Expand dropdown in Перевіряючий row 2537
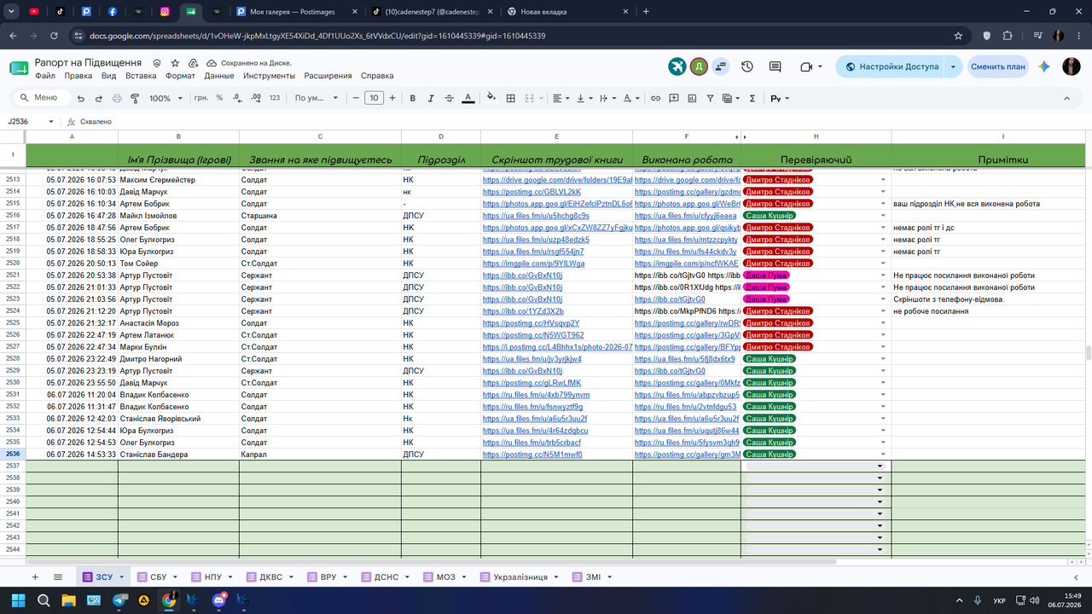The image size is (1092, 614). tap(880, 466)
